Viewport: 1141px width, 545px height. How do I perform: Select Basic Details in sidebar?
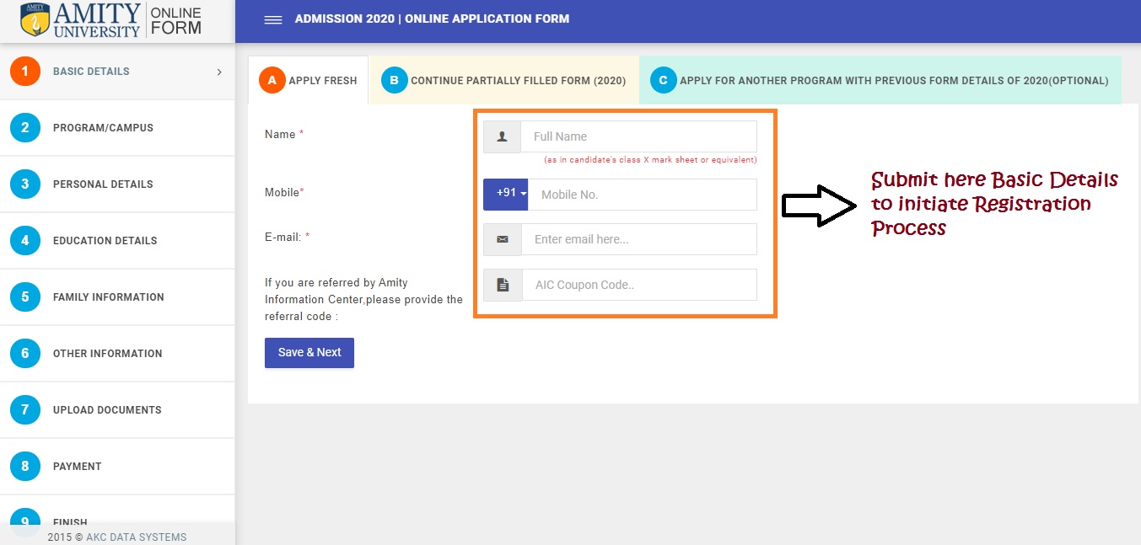coord(117,72)
